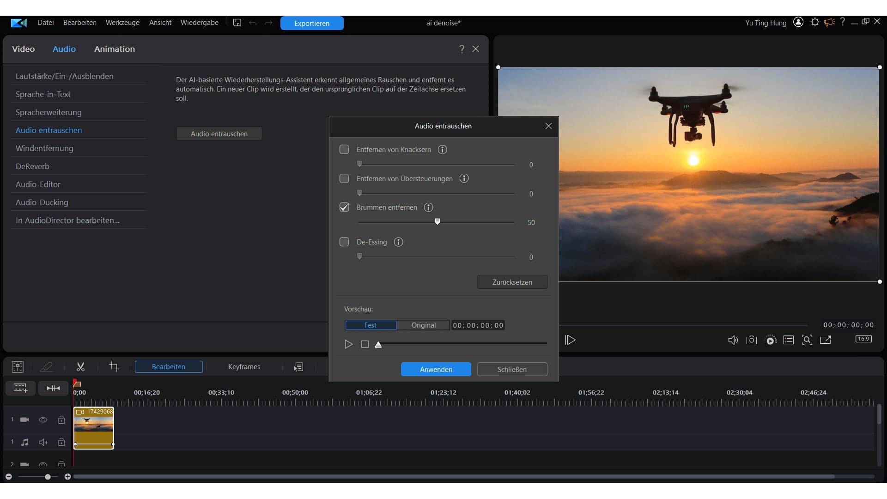
Task: Select the crop tool in timeline toolbar
Action: 114,367
